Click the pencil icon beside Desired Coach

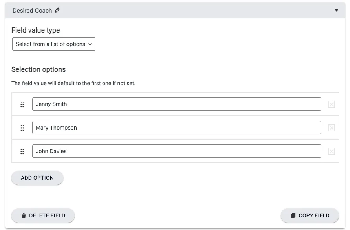coord(57,11)
